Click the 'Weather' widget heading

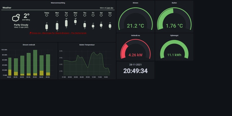[x=7, y=8]
